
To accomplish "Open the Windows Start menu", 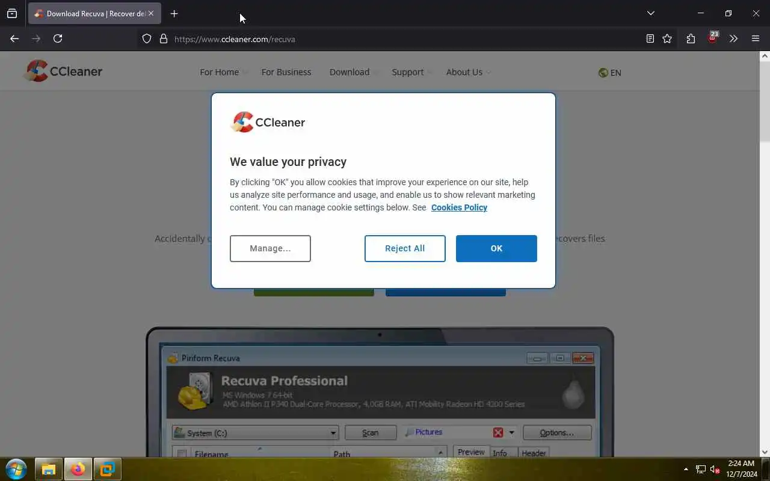I will (16, 469).
